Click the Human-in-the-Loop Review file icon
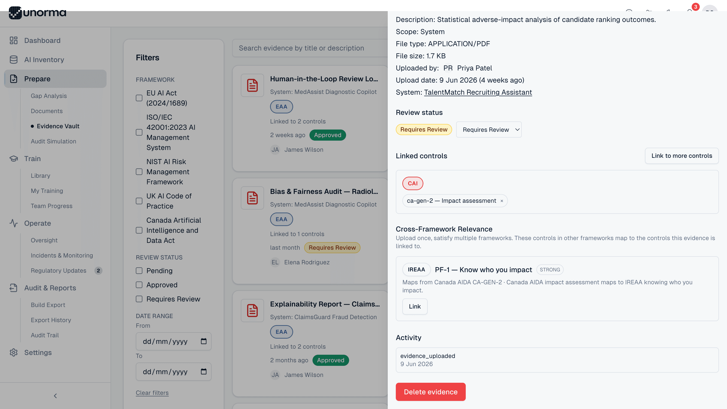Viewport: 727px width, 409px height. click(252, 86)
